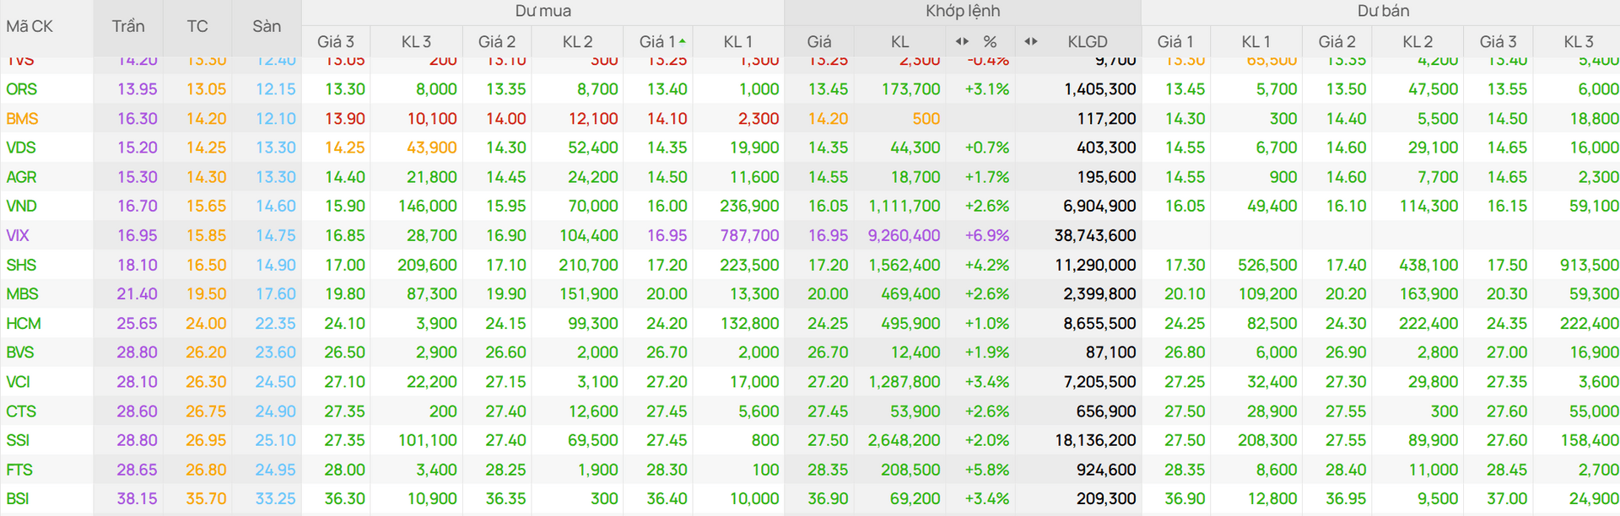Click the left-right arrows beside % column
Image resolution: width=1620 pixels, height=516 pixels.
point(962,41)
